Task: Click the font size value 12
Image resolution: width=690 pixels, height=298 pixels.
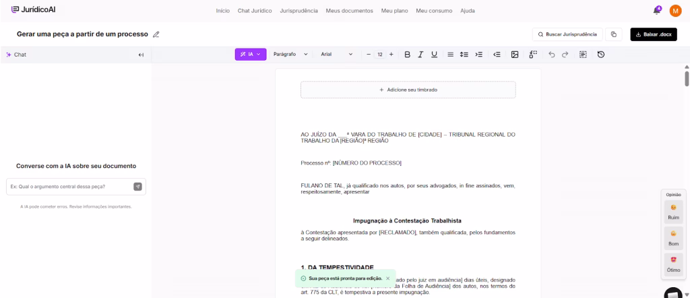Action: click(x=380, y=55)
